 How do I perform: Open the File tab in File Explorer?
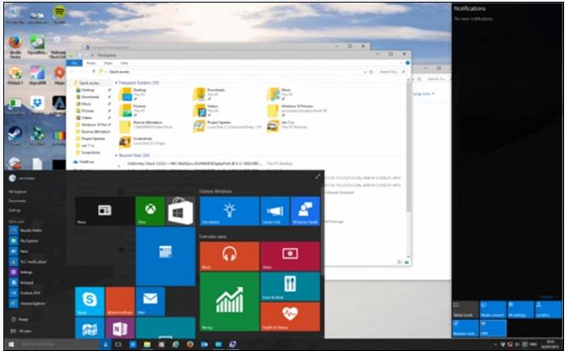(x=75, y=63)
